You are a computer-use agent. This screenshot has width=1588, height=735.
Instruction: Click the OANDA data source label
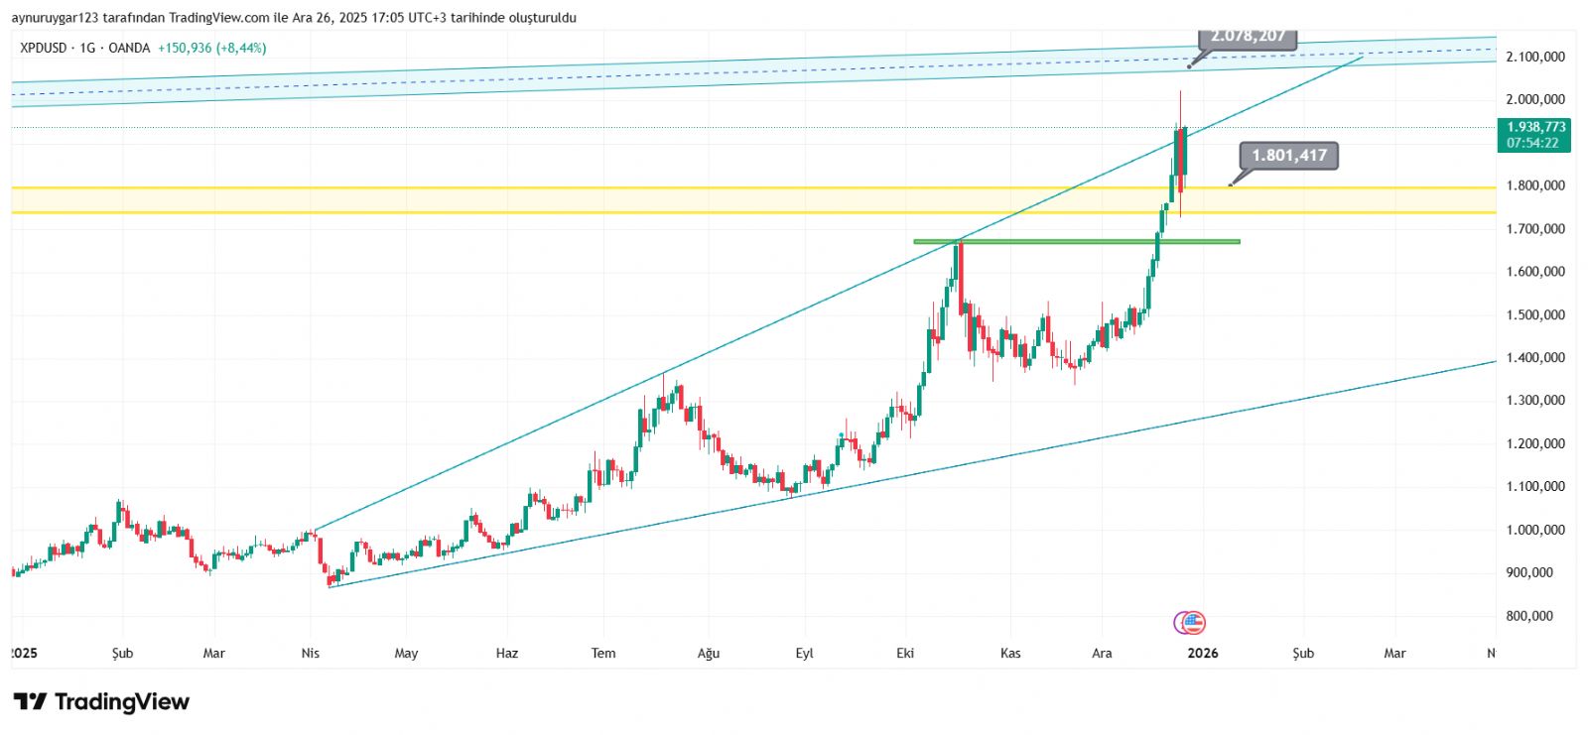[x=129, y=48]
